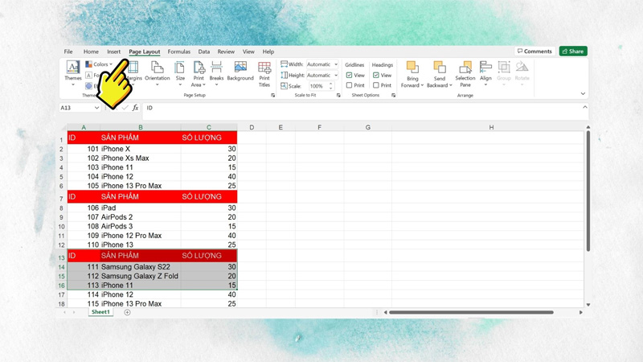Expand the Height Automatic dropdown

[x=336, y=75]
